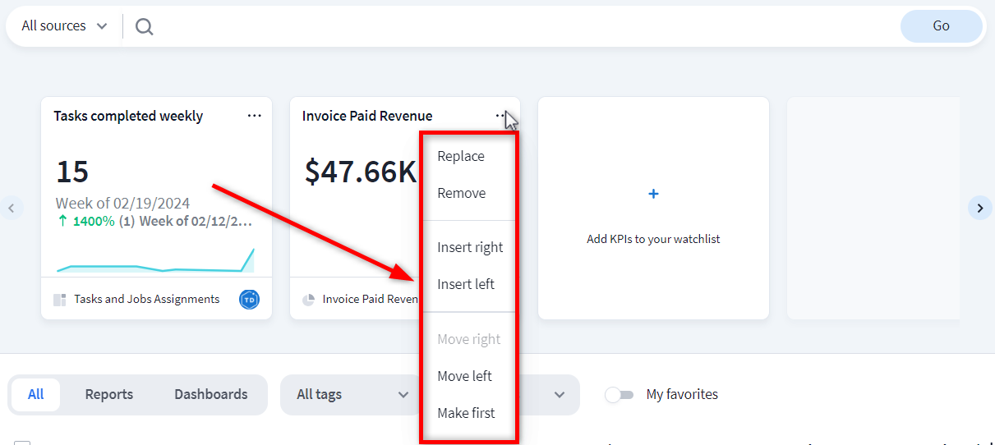This screenshot has width=995, height=445.
Task: Click Tasks and Jobs Assignments dashboard icon
Action: click(x=60, y=300)
